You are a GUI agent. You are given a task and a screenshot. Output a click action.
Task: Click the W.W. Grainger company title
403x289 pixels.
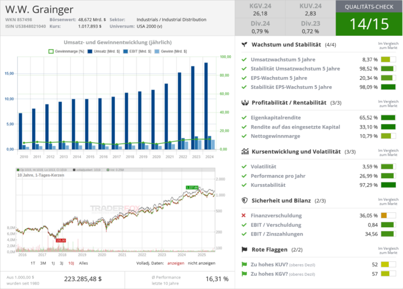point(39,9)
